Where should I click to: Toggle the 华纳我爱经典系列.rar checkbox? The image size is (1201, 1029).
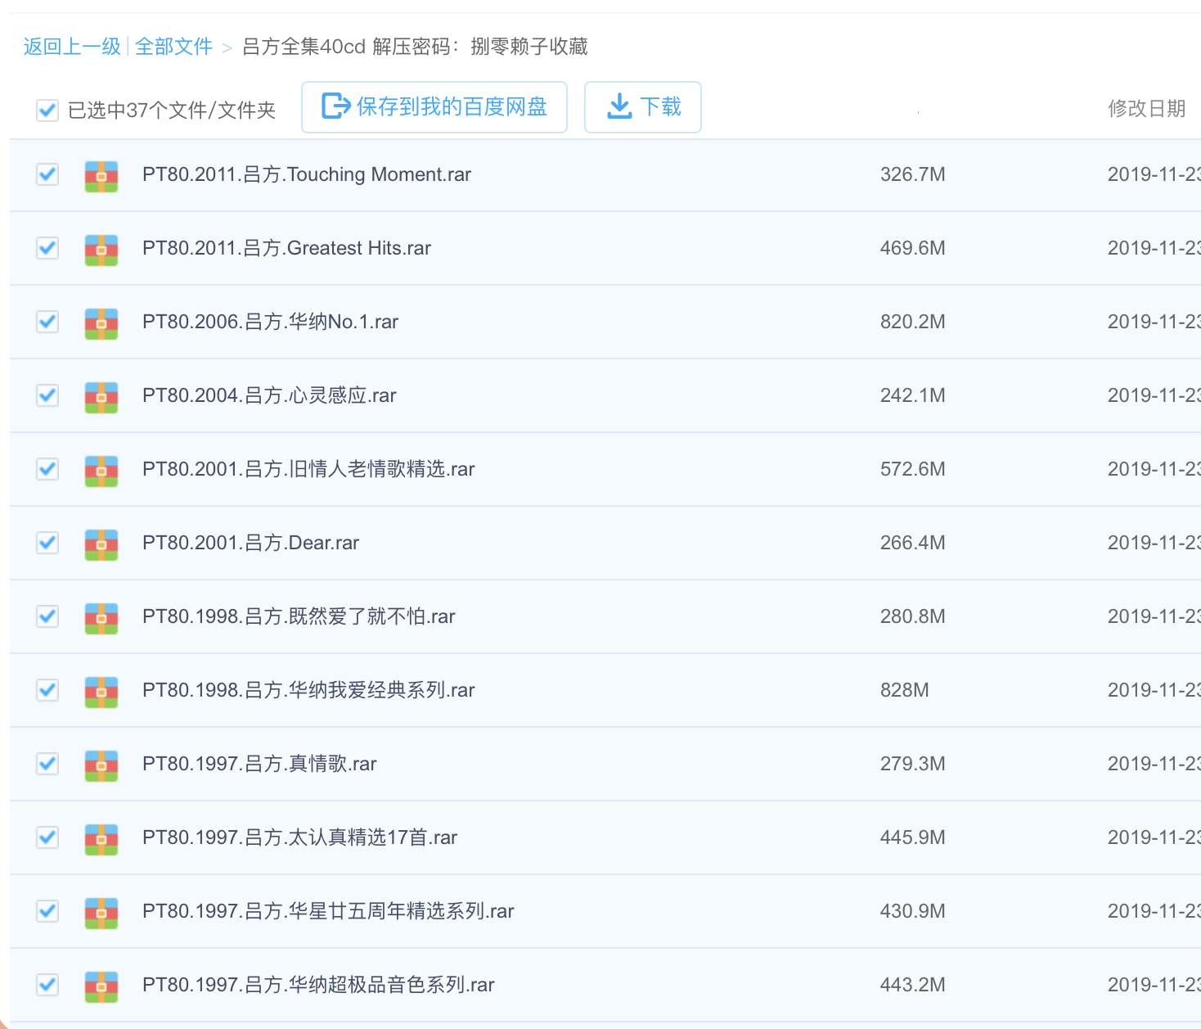[x=47, y=690]
